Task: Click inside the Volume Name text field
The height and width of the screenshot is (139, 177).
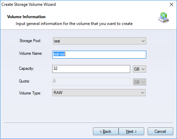Action: [x=99, y=54]
